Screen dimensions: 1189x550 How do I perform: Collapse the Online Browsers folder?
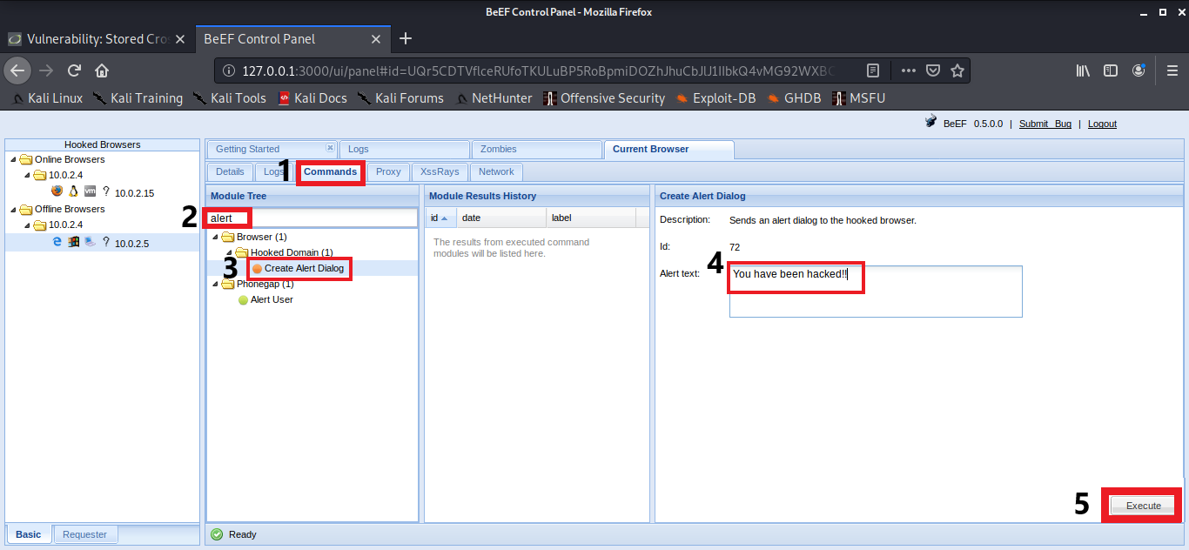[x=12, y=159]
